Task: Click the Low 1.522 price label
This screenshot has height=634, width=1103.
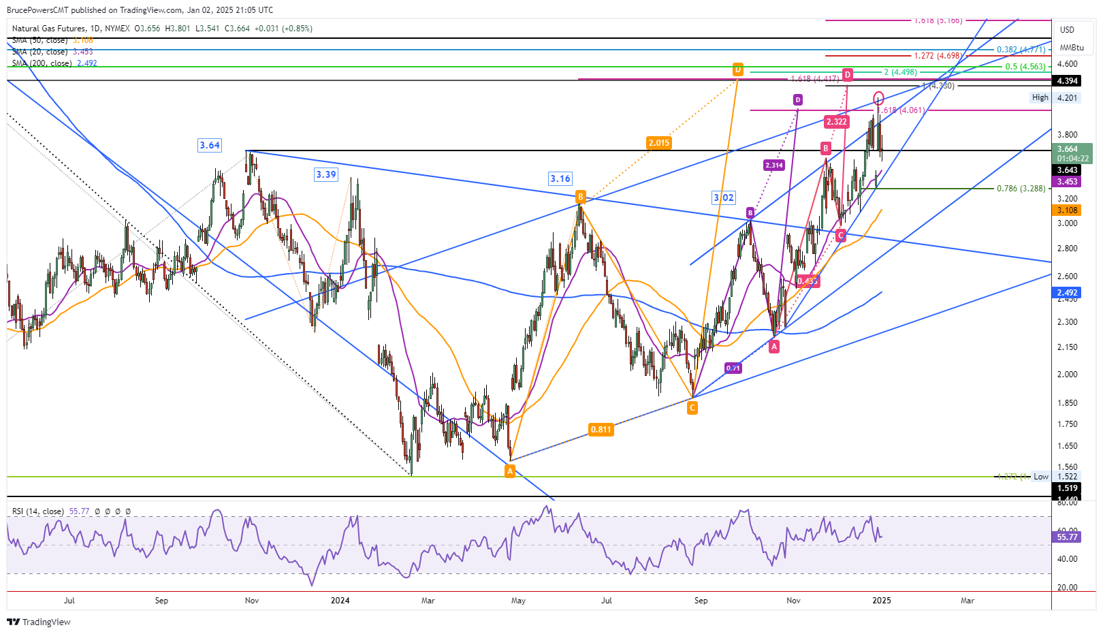Action: point(1055,477)
